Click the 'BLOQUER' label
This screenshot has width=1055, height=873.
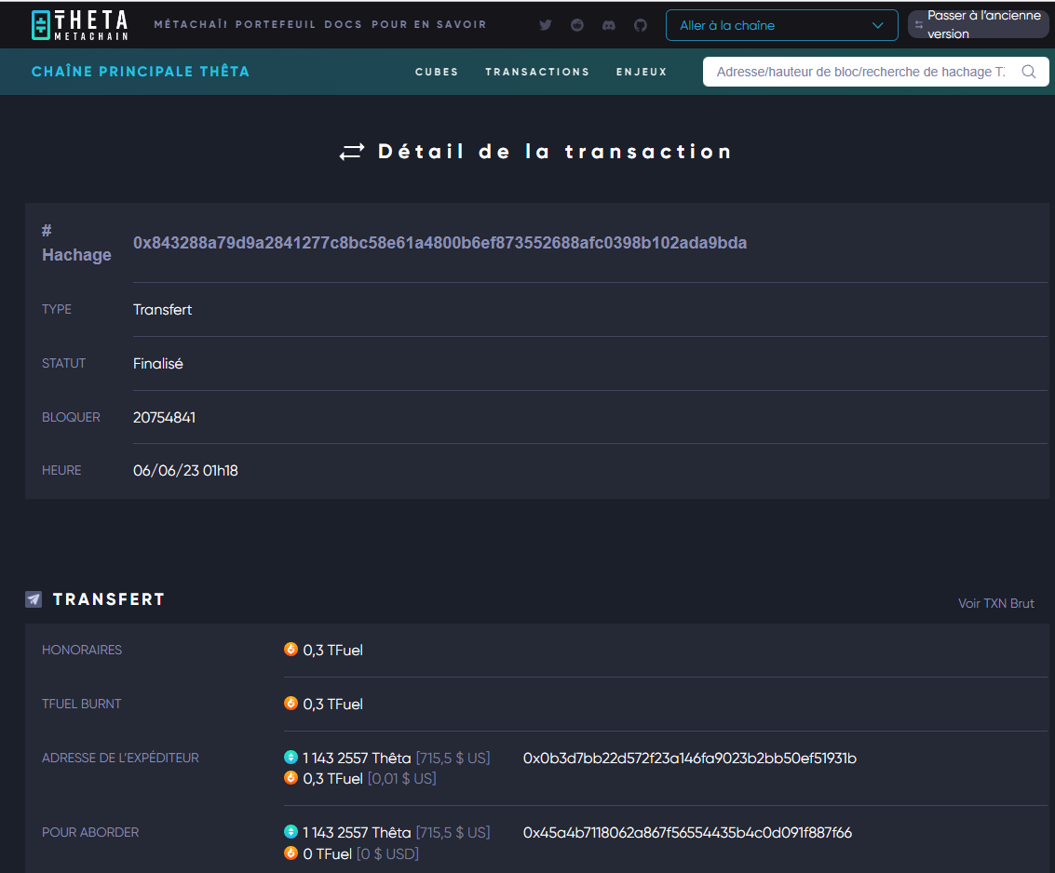(x=71, y=417)
